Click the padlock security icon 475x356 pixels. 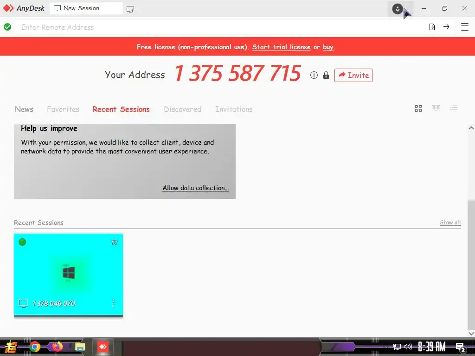[x=326, y=75]
